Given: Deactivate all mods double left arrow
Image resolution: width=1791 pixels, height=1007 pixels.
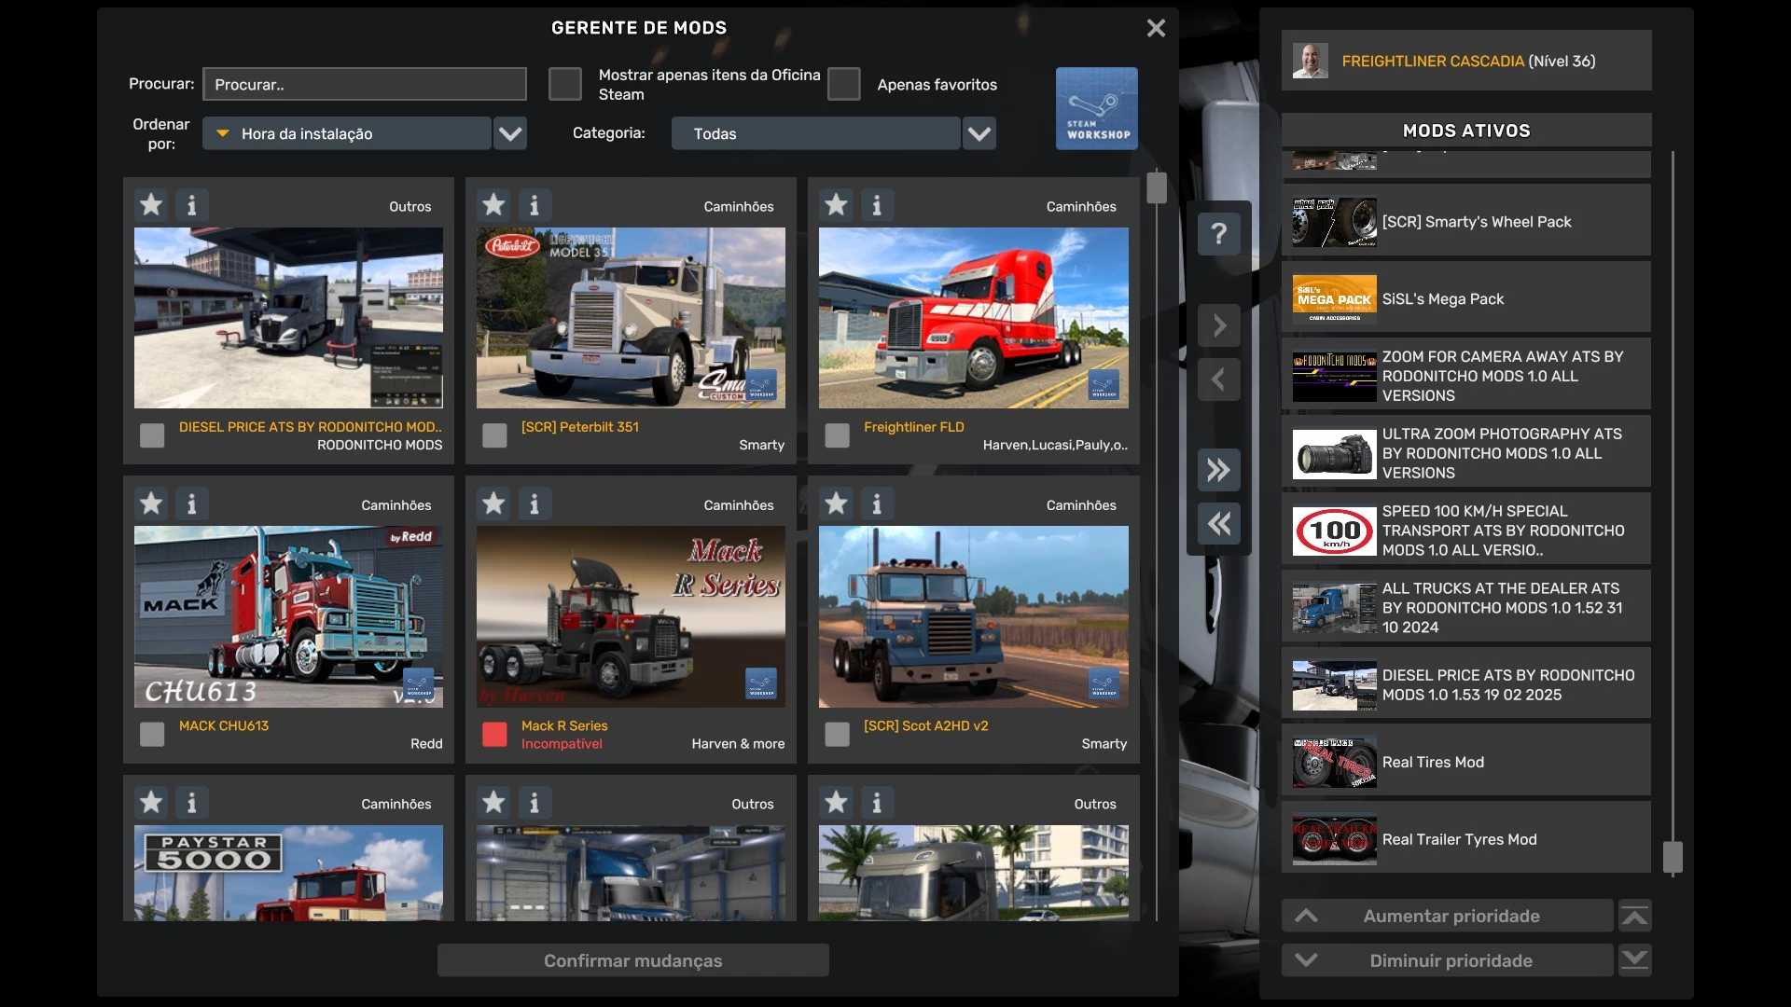Looking at the screenshot, I should 1218,524.
